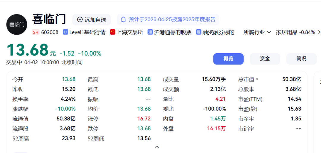321x153 pixels.
Task: Switch to the 资金 tab
Action: click(x=265, y=59)
